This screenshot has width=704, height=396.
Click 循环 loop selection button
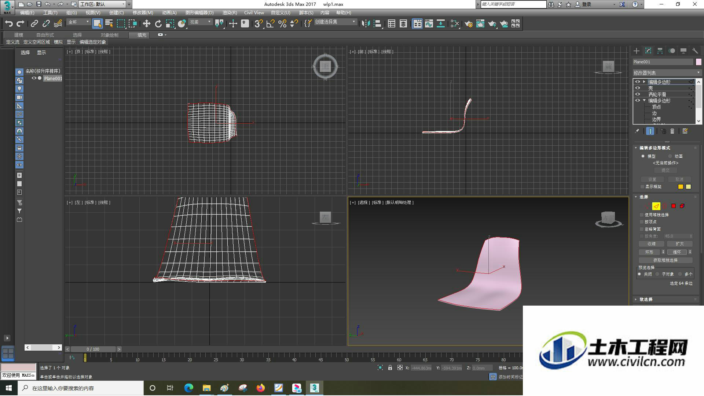[677, 252]
